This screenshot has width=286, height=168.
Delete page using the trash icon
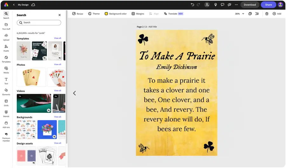(x=267, y=14)
